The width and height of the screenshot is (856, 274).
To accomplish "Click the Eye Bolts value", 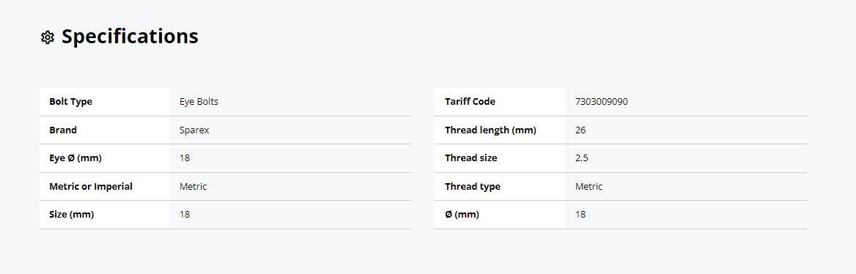I will click(199, 102).
